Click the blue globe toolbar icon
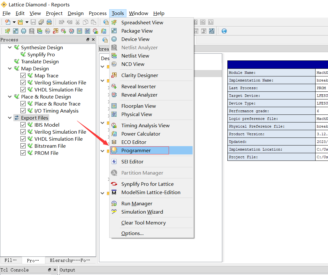The image size is (328, 275). pos(224,31)
